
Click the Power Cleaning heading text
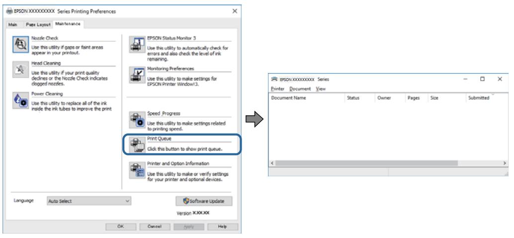47,94
